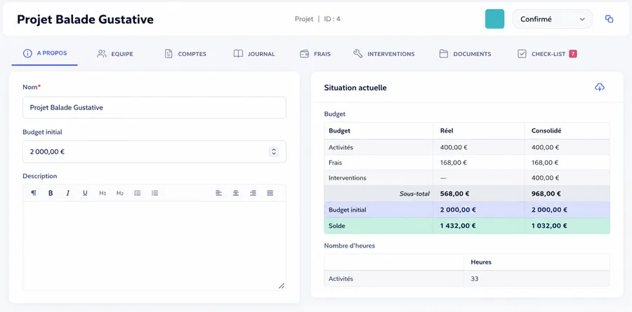Toggle bold formatting in Description
632x312 pixels.
[x=51, y=194]
